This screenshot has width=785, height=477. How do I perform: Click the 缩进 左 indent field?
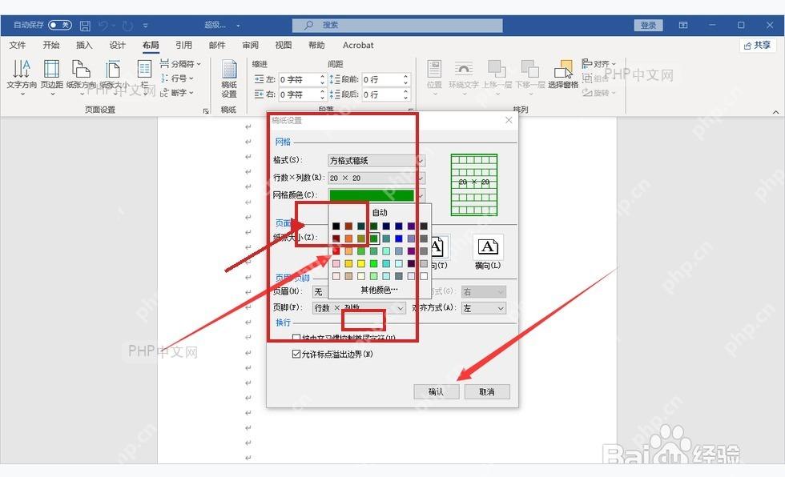tap(303, 79)
